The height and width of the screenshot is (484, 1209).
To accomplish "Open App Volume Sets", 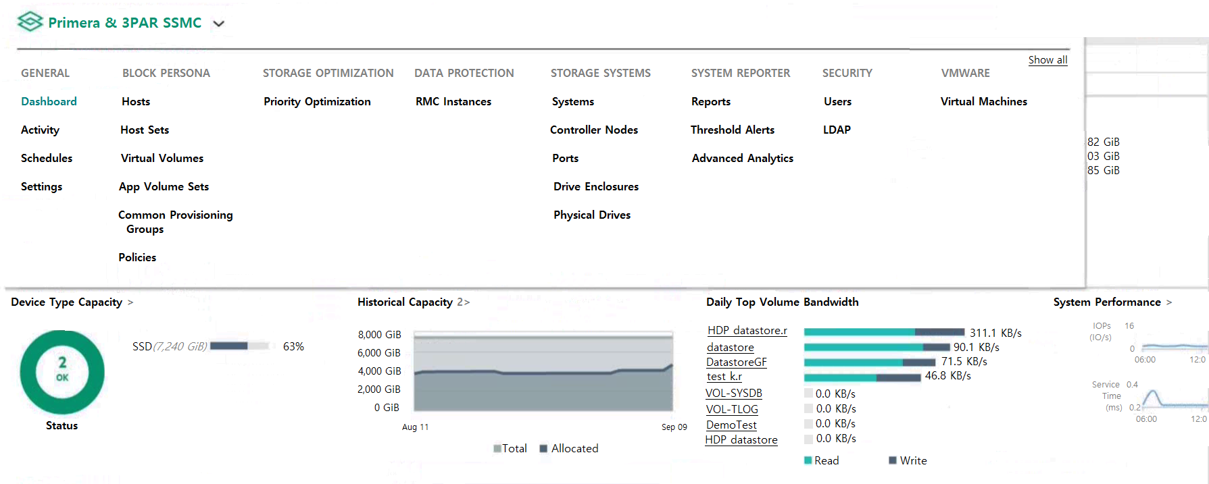I will pyautogui.click(x=164, y=186).
